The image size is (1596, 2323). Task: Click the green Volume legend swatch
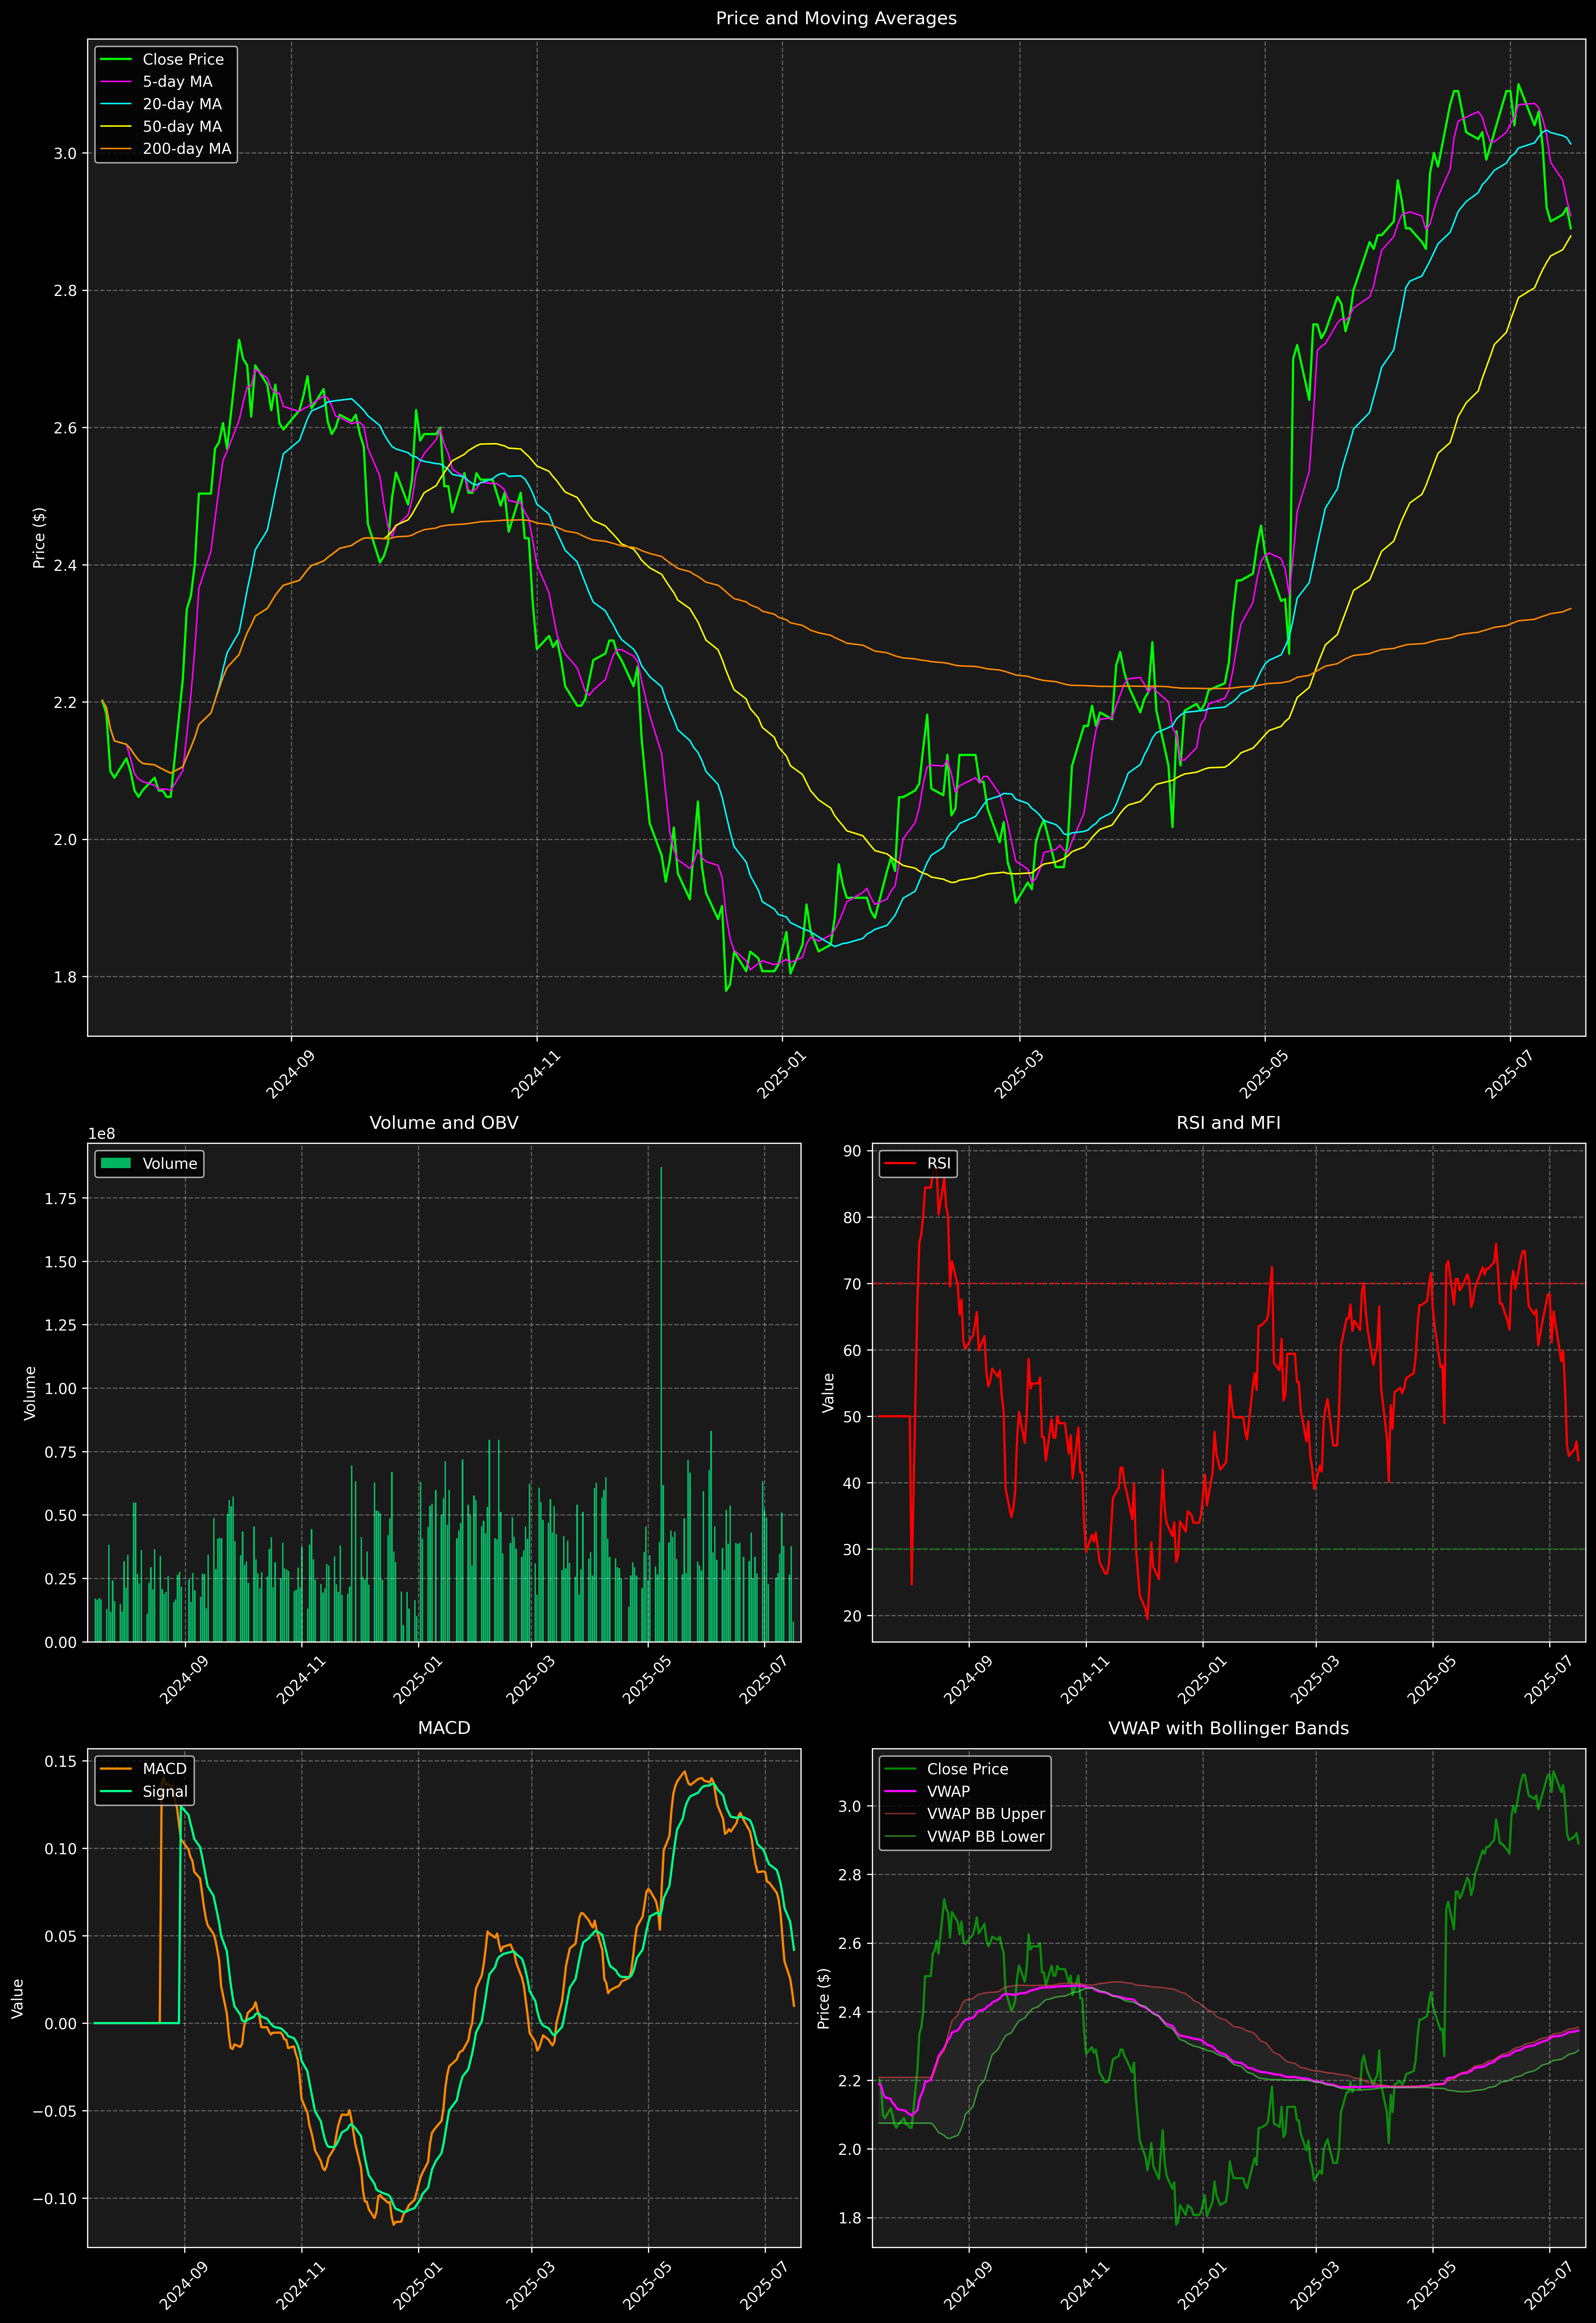pos(116,1163)
